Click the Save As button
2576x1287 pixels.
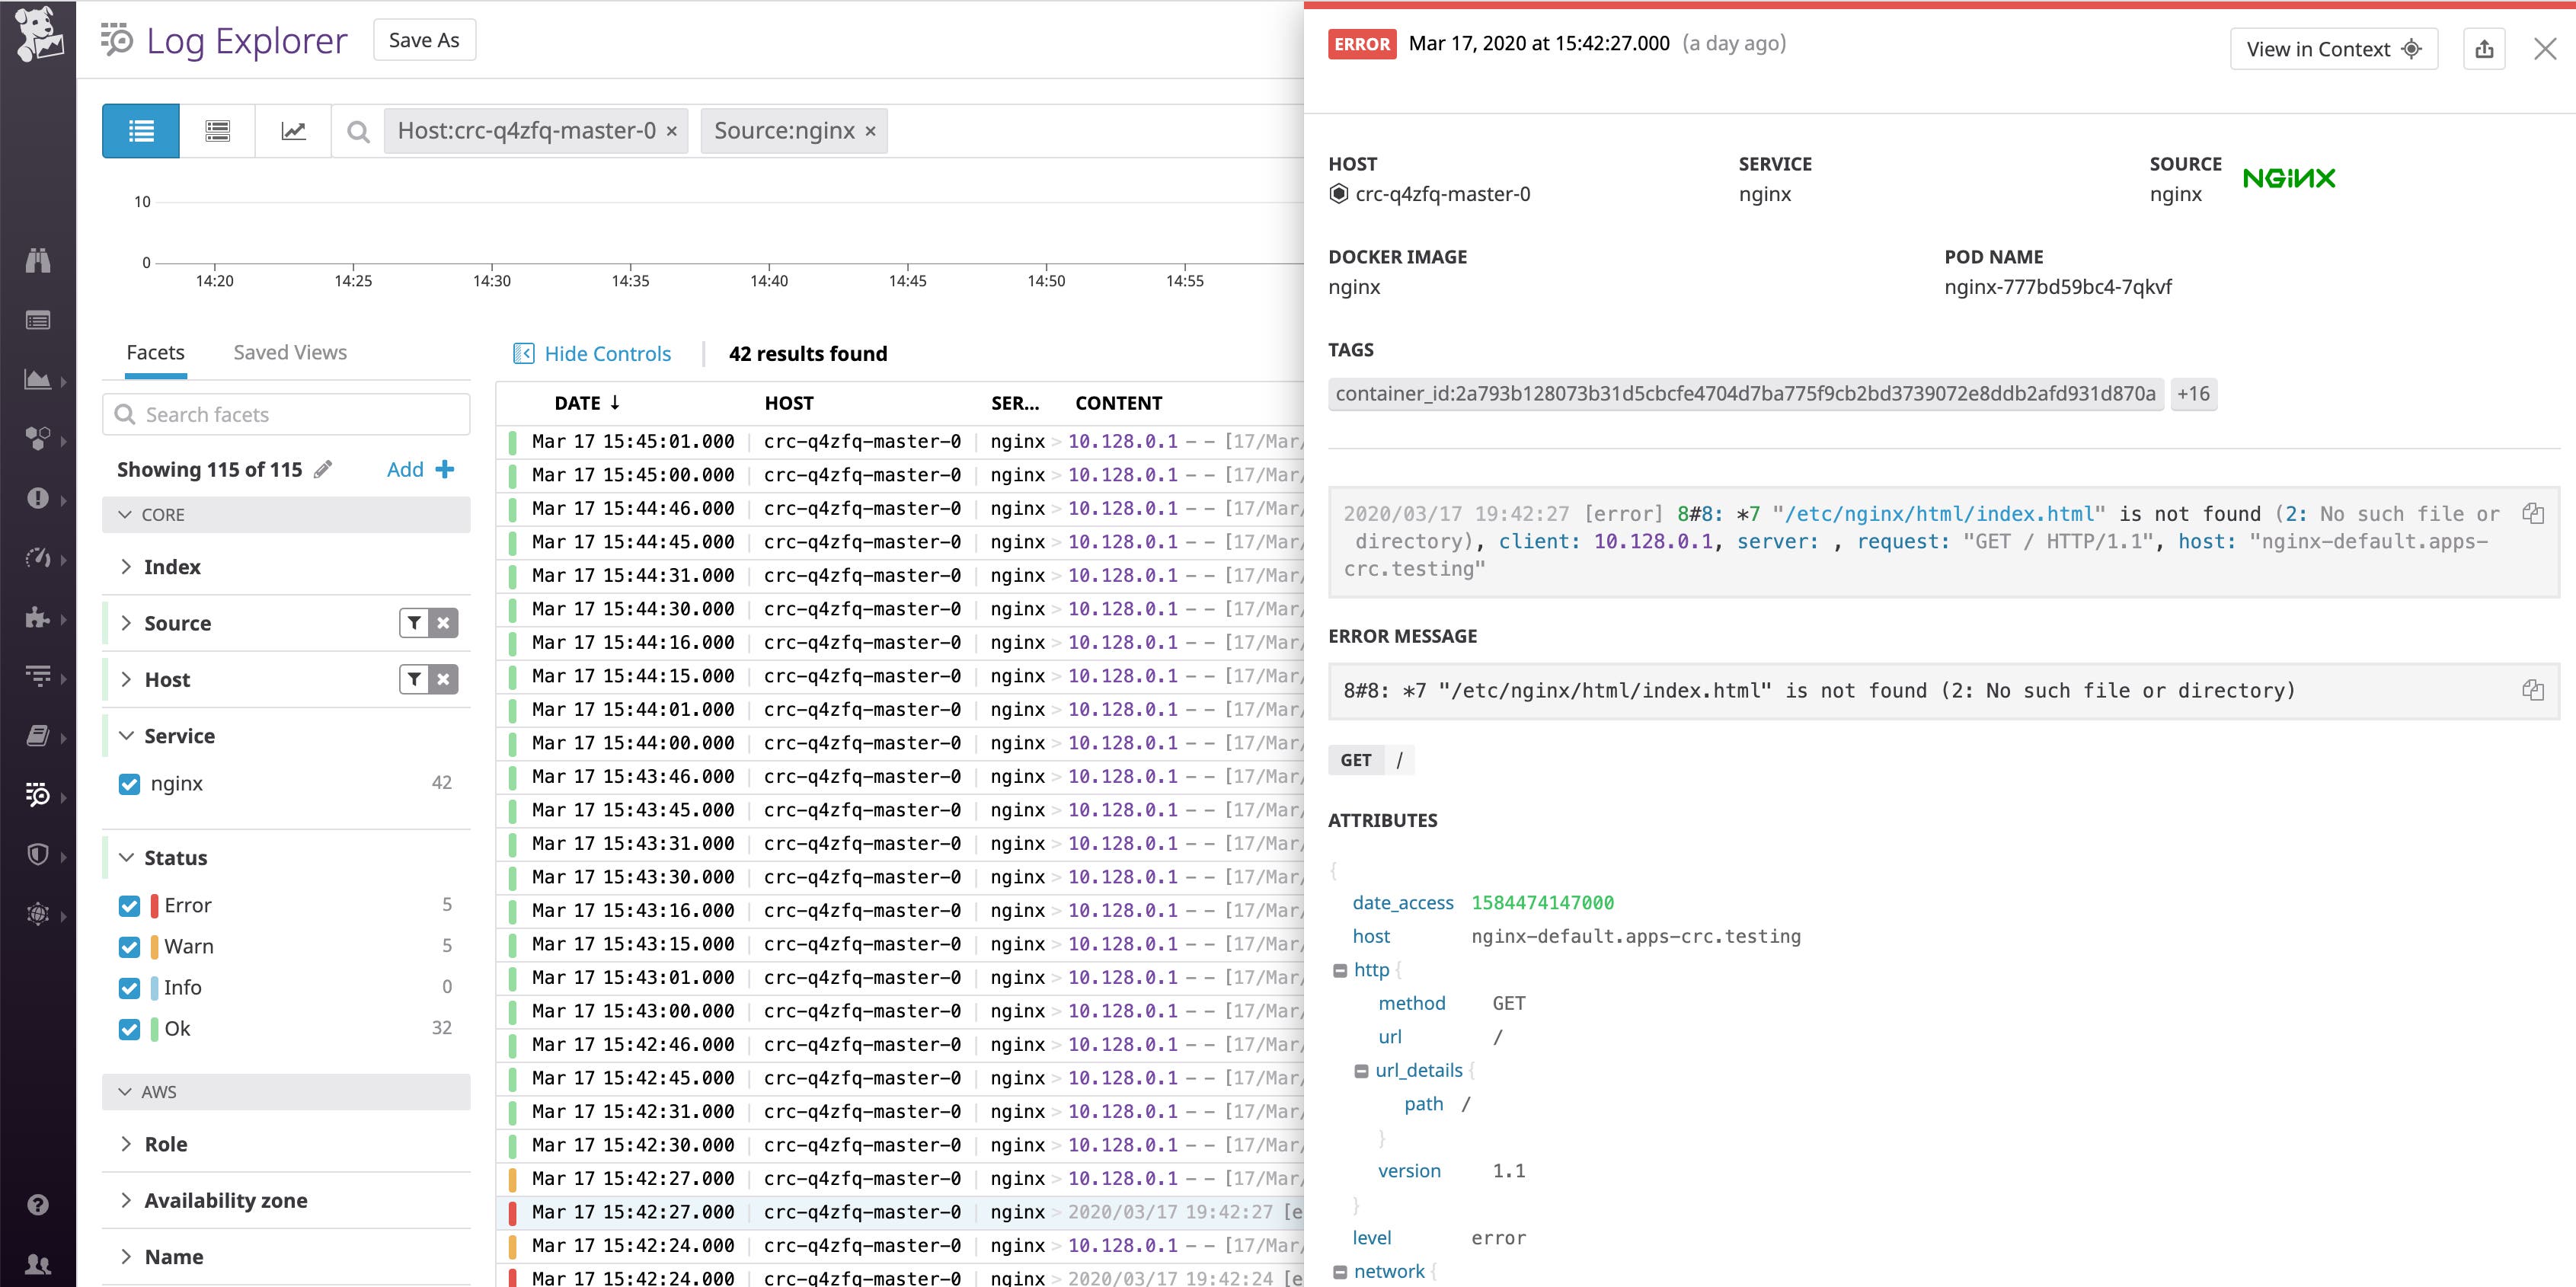(x=424, y=39)
